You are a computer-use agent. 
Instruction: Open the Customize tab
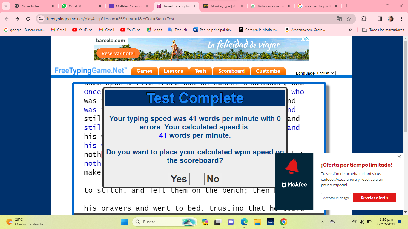(x=268, y=71)
